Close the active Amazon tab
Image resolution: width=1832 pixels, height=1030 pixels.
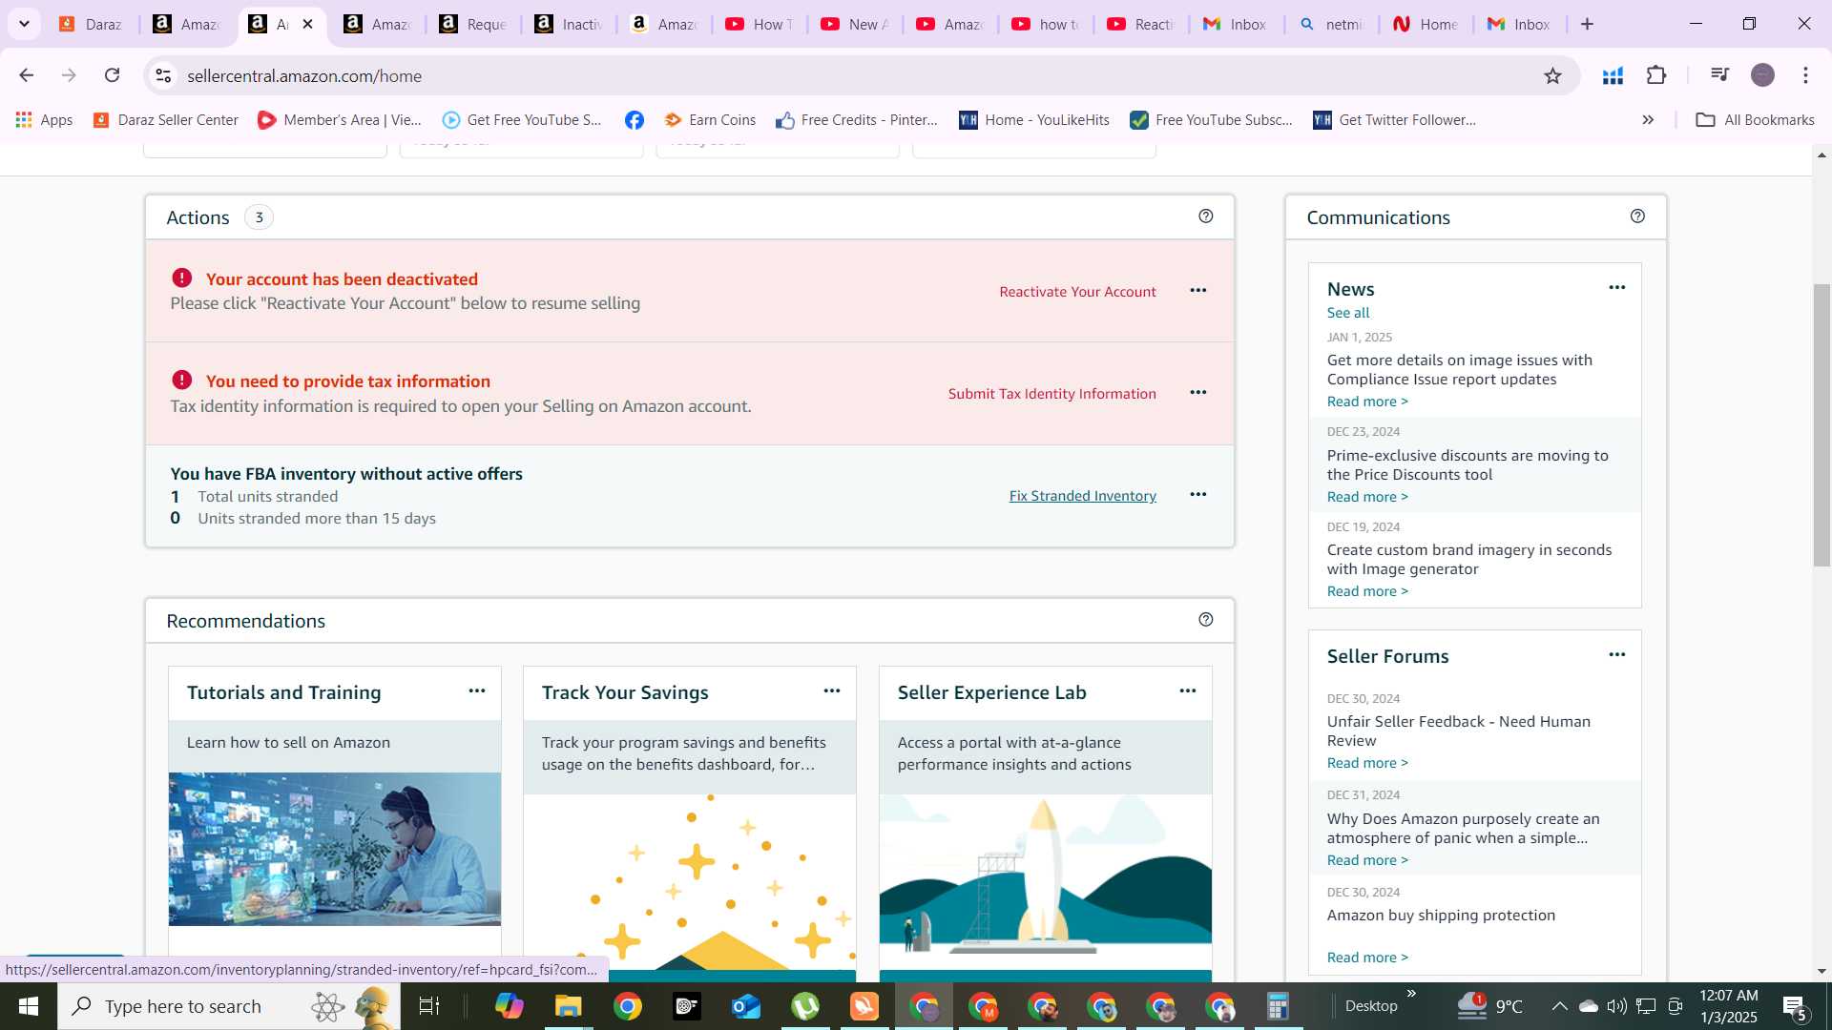pos(307,24)
